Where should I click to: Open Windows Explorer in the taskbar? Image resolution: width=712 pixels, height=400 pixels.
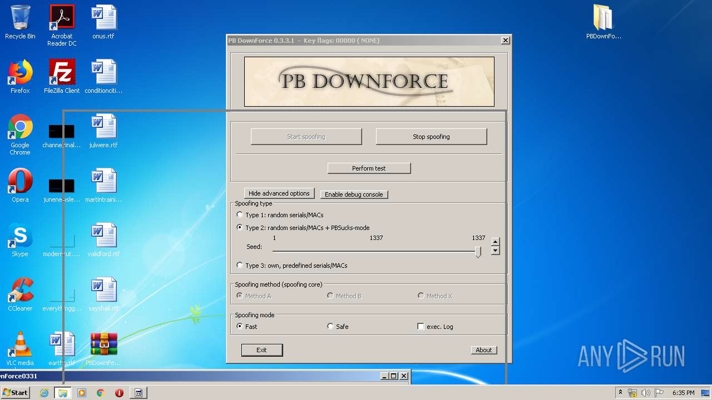(x=63, y=393)
